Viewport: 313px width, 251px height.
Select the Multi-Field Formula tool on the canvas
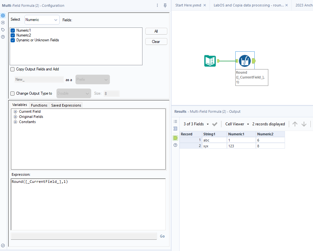tap(245, 60)
